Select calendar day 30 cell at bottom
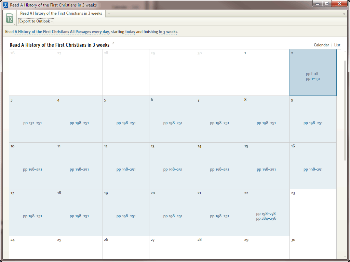The width and height of the screenshot is (350, 262). pyautogui.click(x=313, y=248)
